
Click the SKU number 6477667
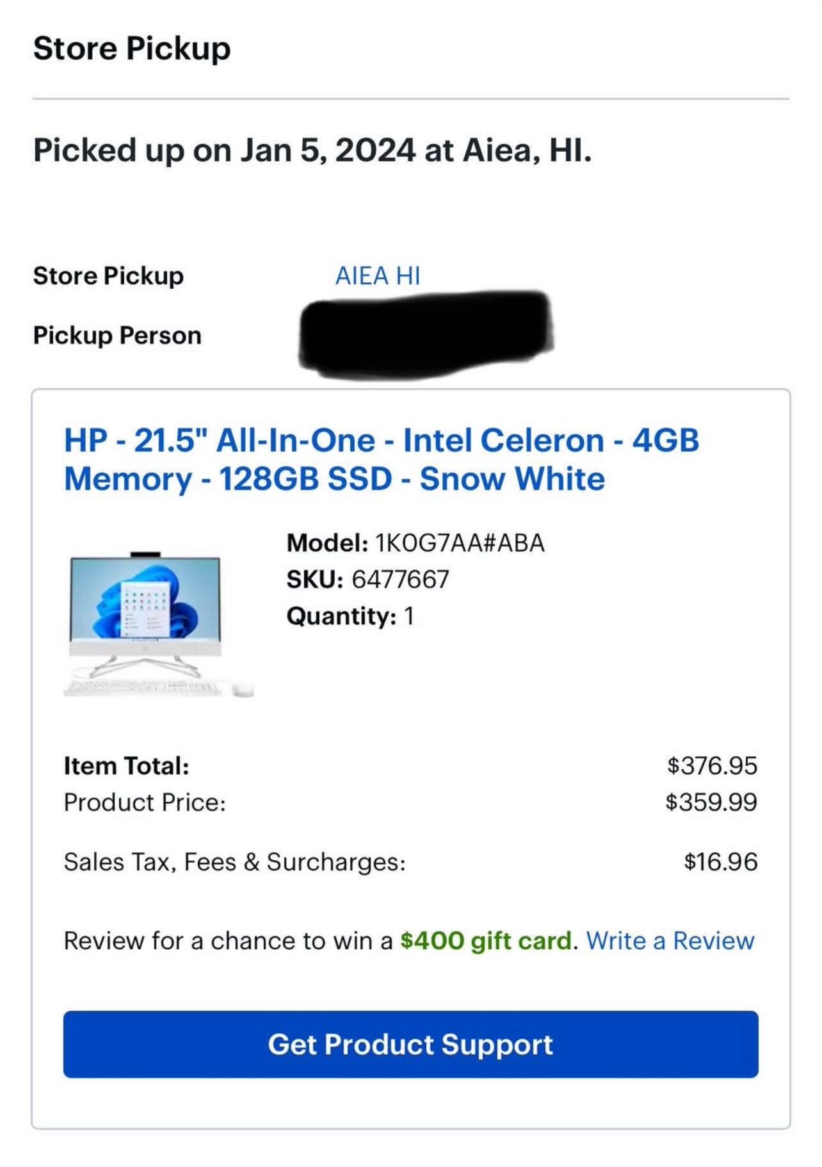click(x=400, y=580)
